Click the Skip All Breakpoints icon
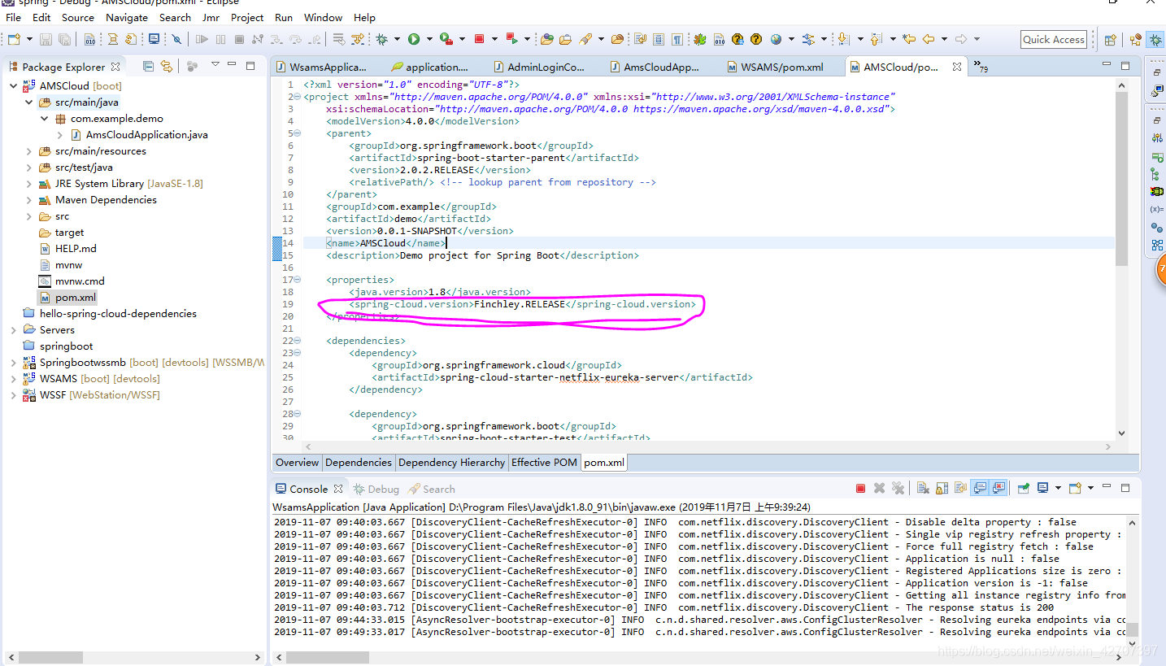Image resolution: width=1166 pixels, height=666 pixels. click(176, 39)
